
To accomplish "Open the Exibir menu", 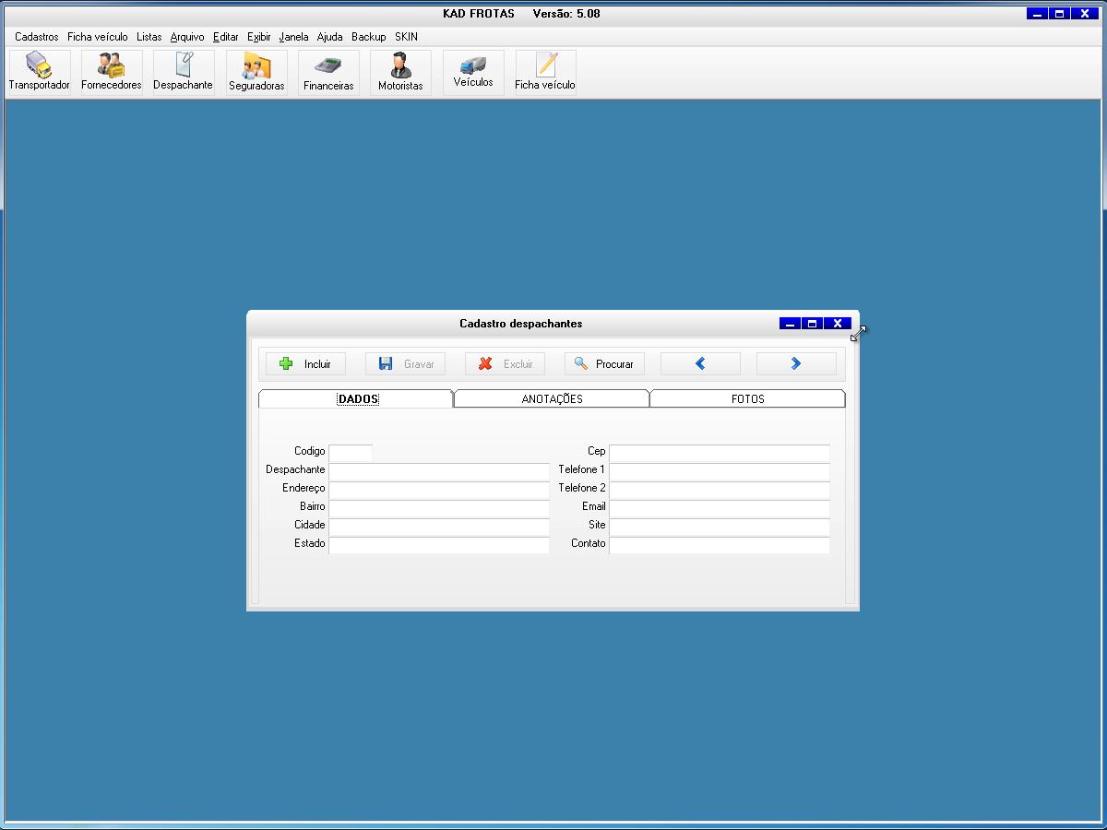I will click(259, 37).
